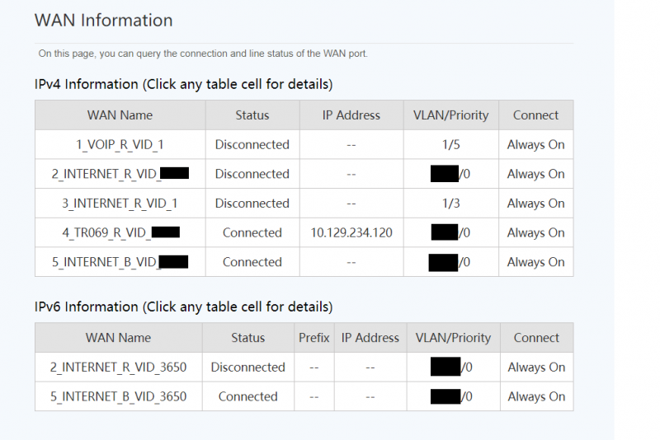
Task: Click the Disconnected status of 2_INTERNET_R_VID_3650
Action: click(x=247, y=367)
